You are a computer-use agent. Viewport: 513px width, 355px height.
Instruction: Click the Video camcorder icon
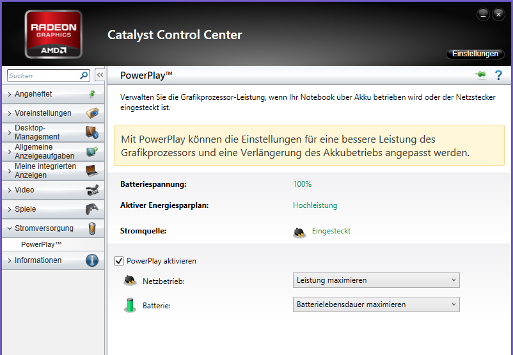(x=92, y=190)
